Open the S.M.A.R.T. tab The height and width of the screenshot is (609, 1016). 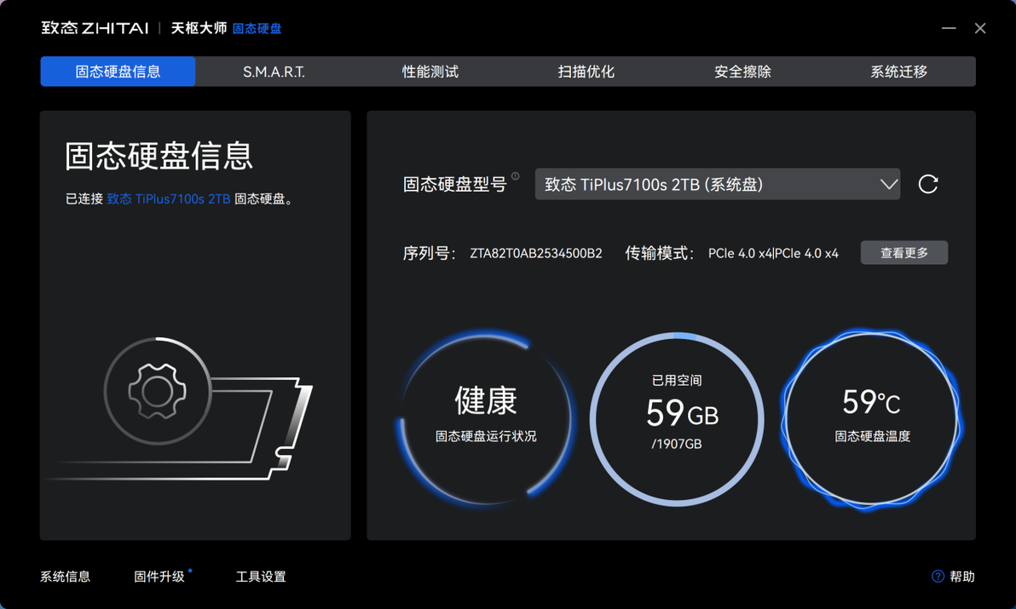274,72
